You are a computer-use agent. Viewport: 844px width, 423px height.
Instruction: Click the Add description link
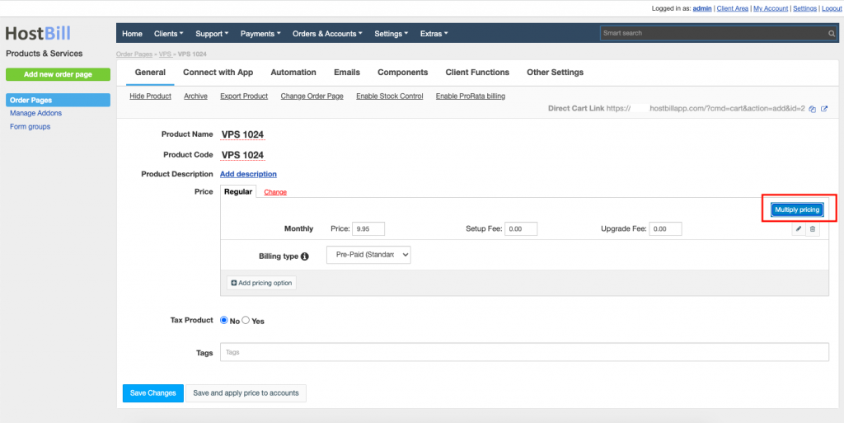pyautogui.click(x=248, y=174)
